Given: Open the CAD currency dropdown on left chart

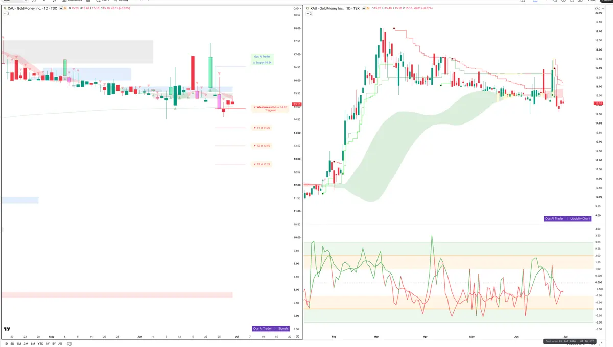Looking at the screenshot, I should pos(297,9).
